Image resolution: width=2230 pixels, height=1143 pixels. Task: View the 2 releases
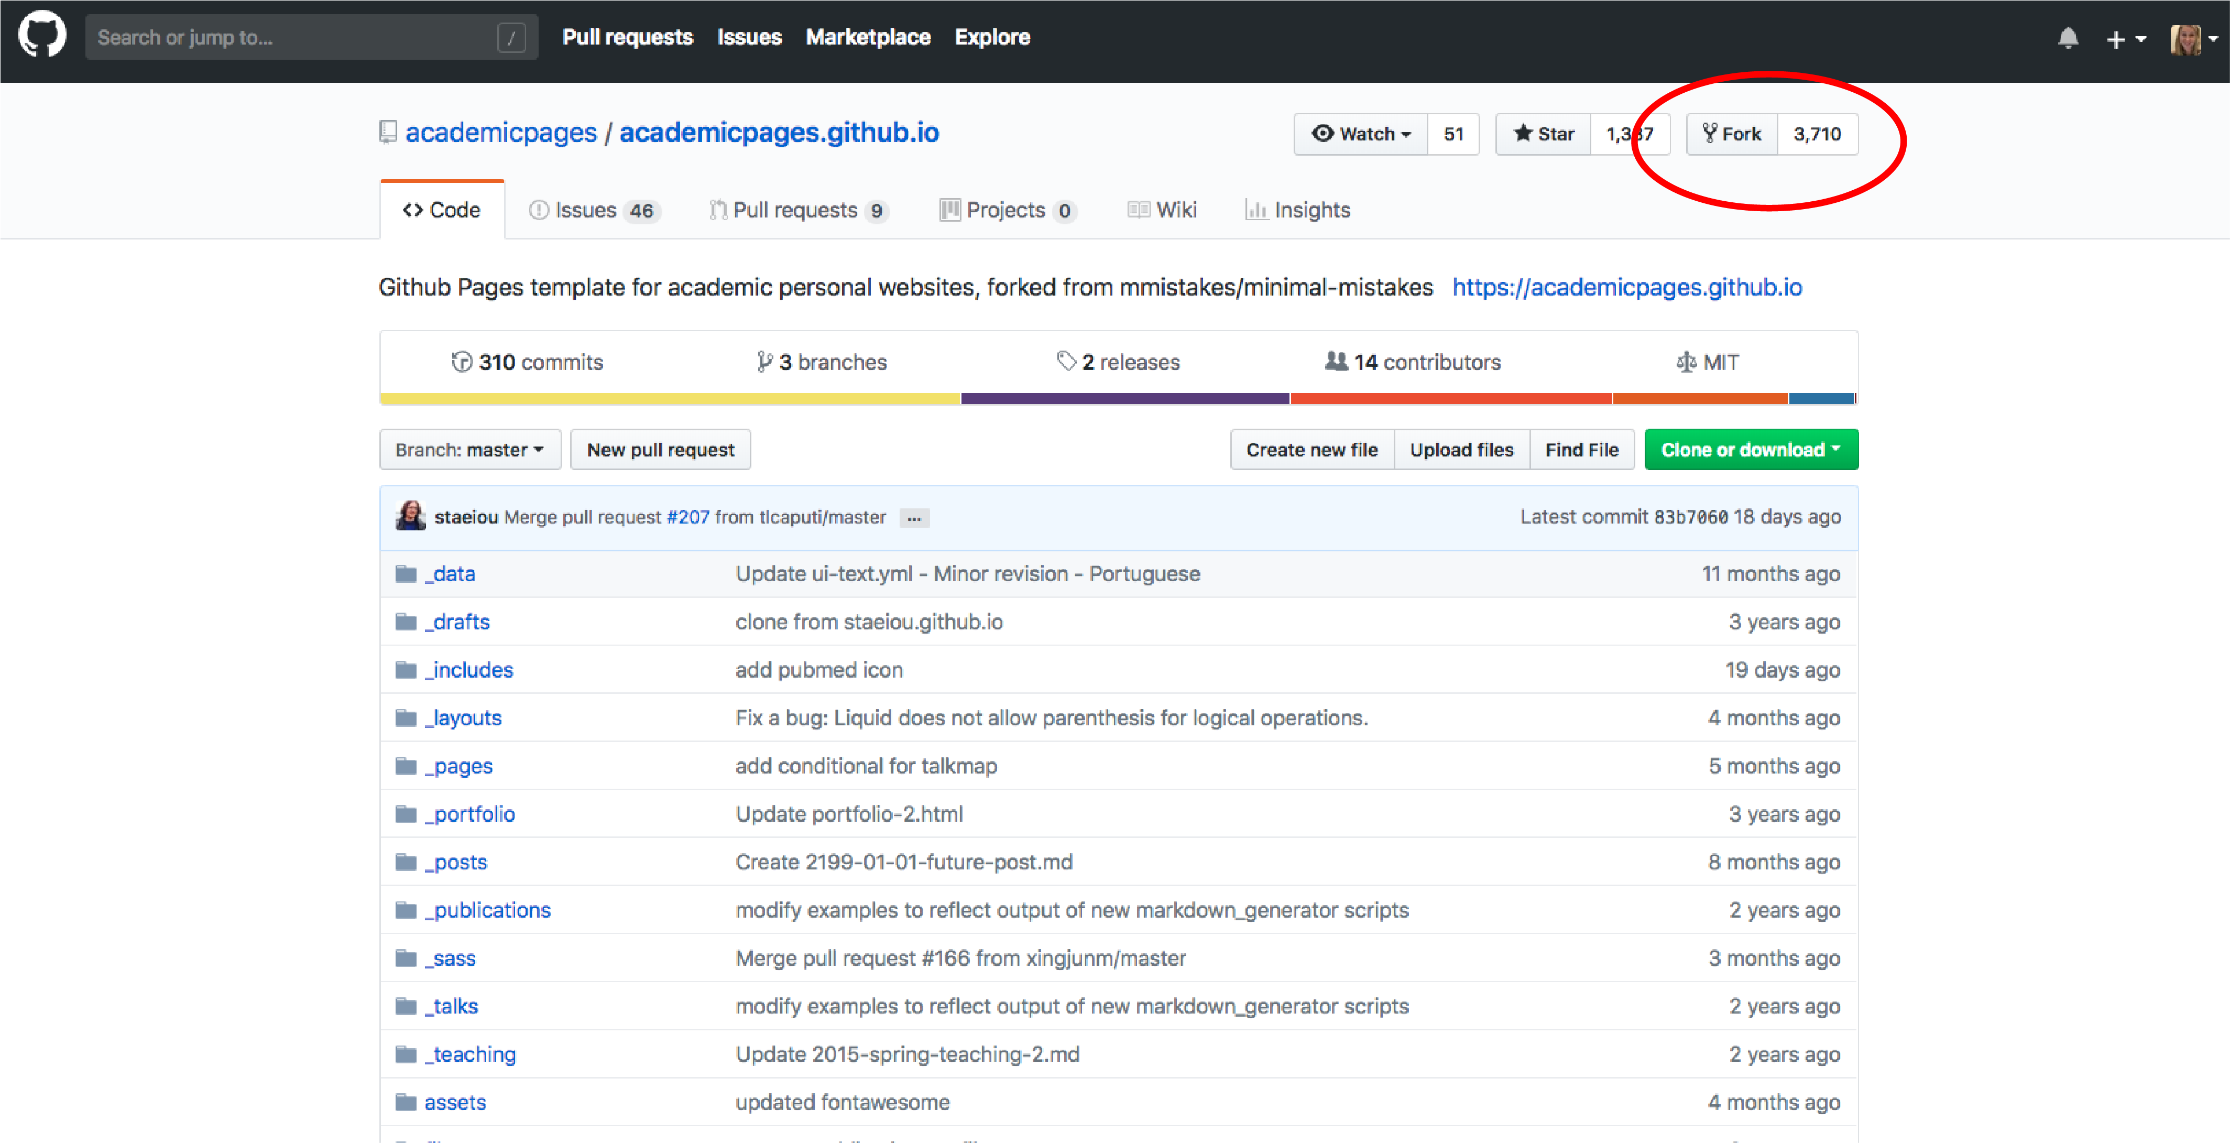(1118, 362)
